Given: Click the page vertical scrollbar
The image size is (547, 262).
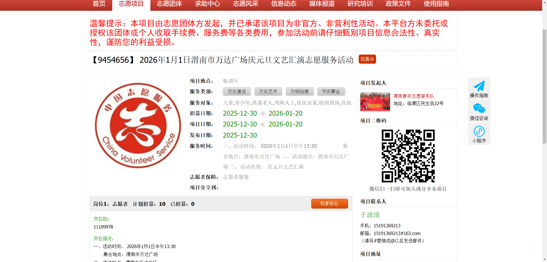Looking at the screenshot, I should (544, 85).
